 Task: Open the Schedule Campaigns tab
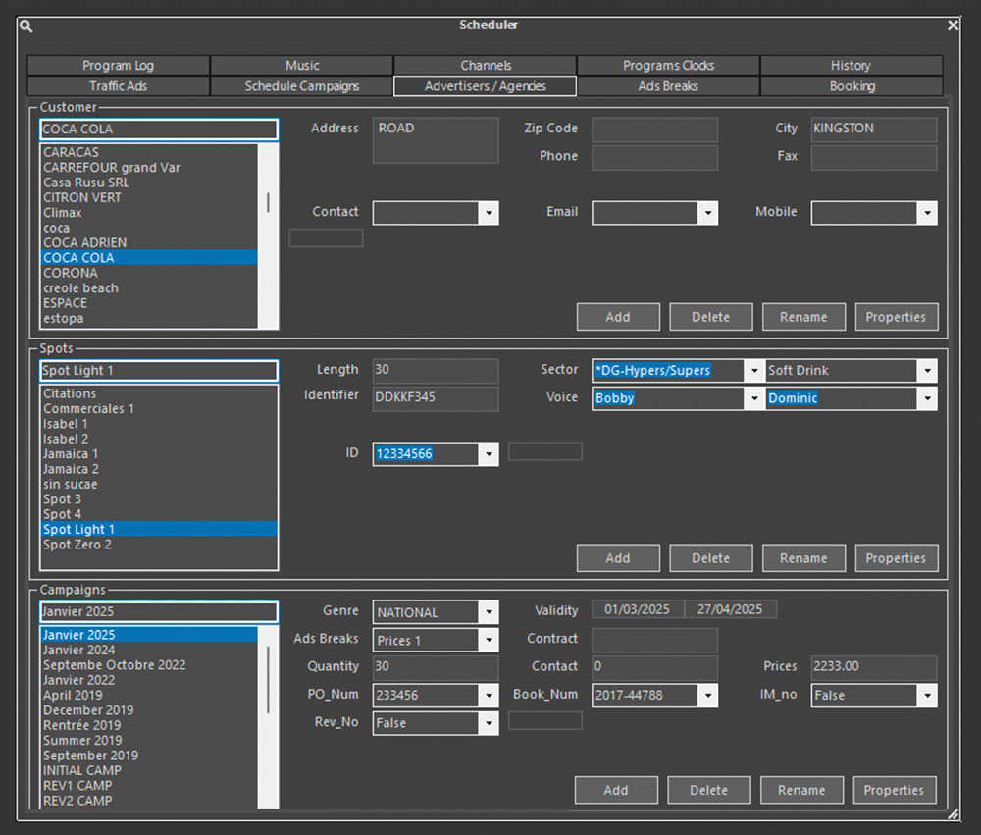pyautogui.click(x=302, y=86)
